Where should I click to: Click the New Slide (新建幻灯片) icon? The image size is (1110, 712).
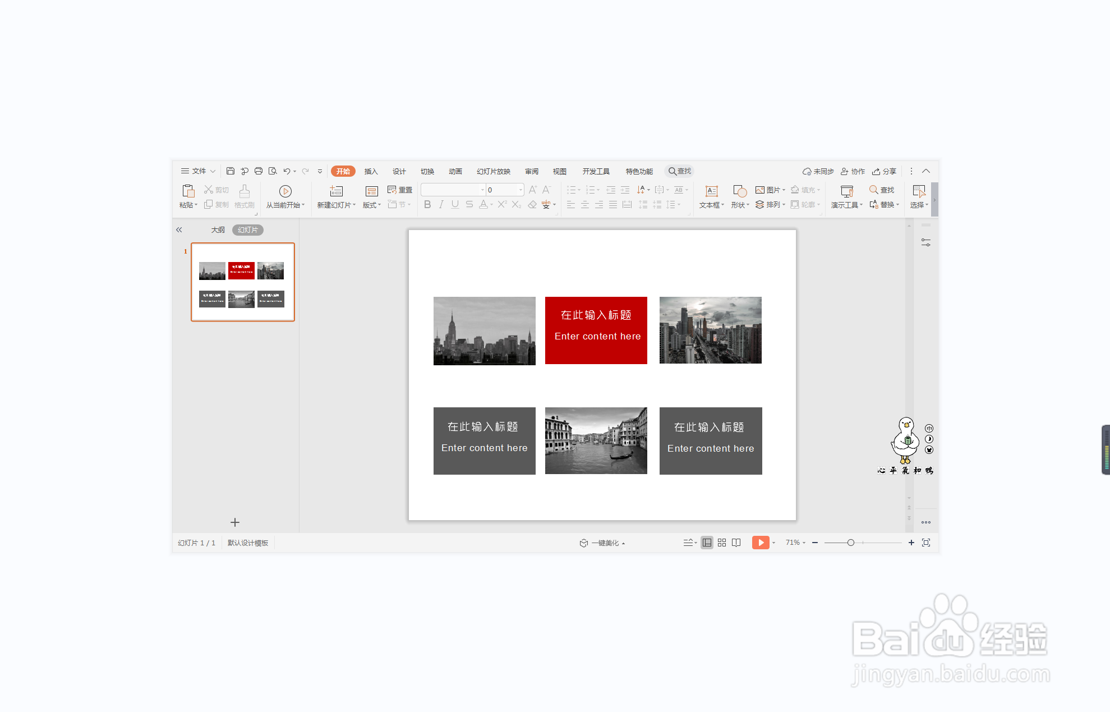point(336,191)
